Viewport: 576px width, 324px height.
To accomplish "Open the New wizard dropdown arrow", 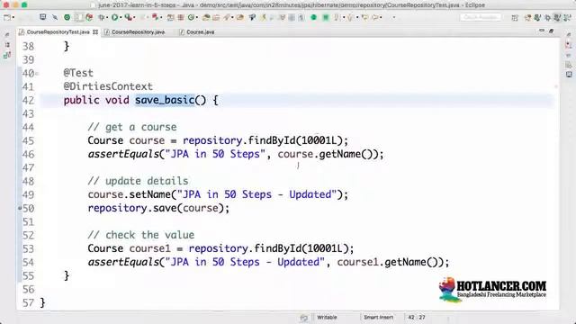I will tap(13, 17).
